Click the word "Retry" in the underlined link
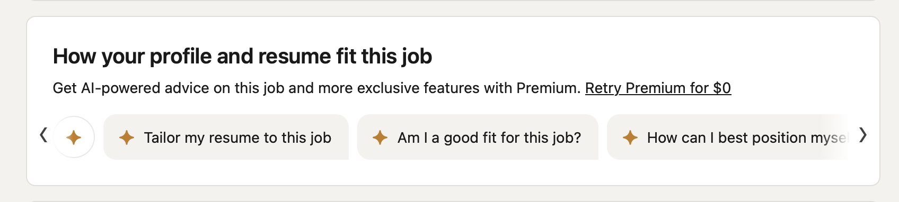899x202 pixels. 603,88
